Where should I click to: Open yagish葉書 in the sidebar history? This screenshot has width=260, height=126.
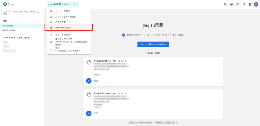pos(20,26)
